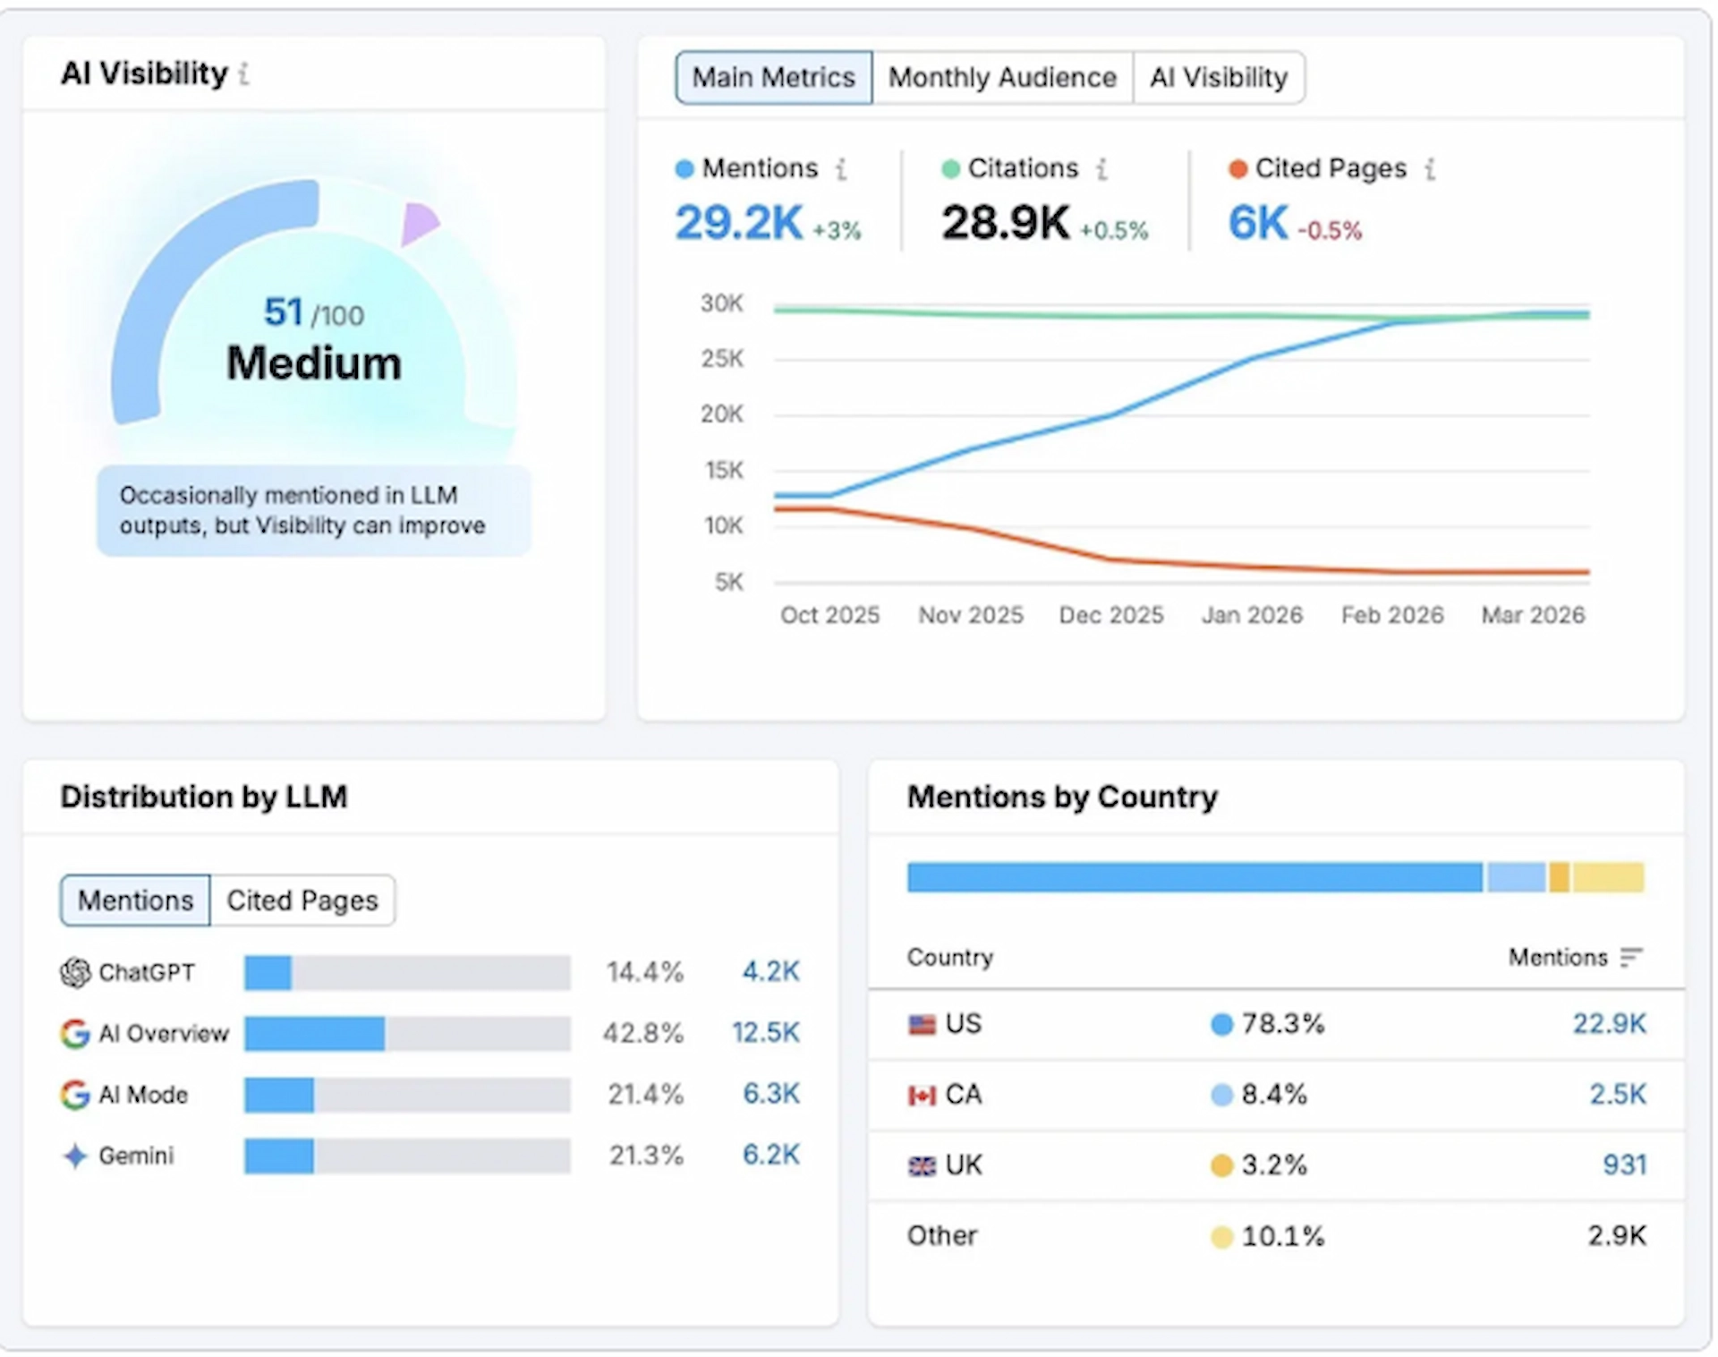Show info tooltip next to Mentions metric
The width and height of the screenshot is (1718, 1357).
tap(841, 169)
